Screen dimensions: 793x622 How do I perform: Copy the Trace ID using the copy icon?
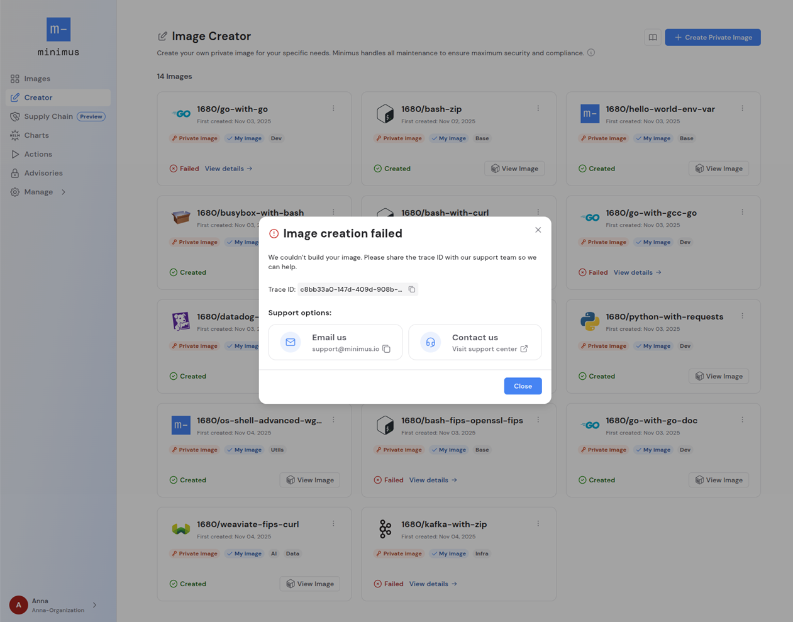point(412,289)
